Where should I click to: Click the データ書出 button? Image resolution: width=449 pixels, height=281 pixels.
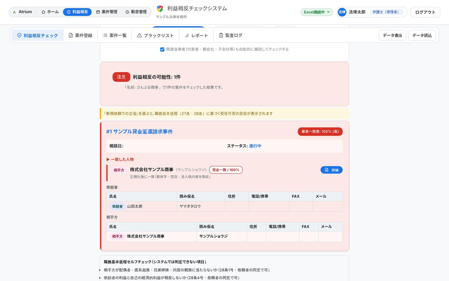(x=393, y=35)
